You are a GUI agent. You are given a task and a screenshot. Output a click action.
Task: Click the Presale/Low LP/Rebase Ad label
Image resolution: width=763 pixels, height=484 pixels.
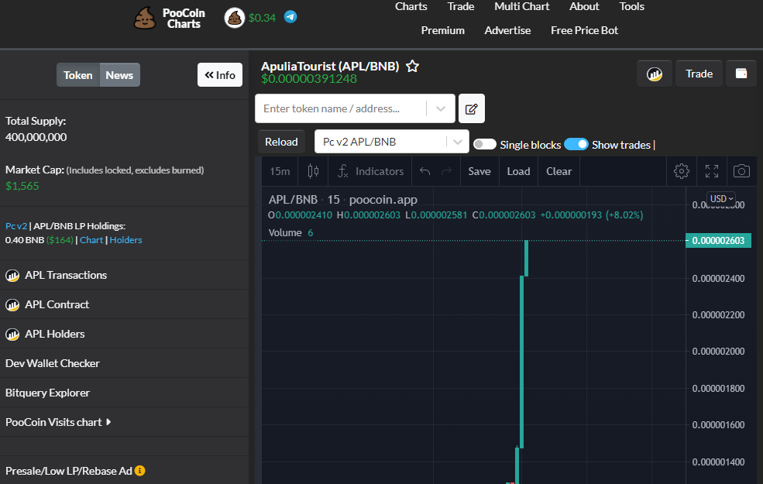point(69,471)
